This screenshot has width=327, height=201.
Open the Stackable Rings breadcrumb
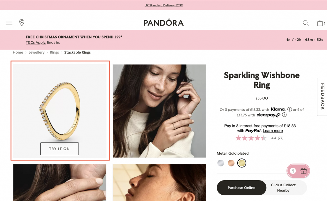77,52
